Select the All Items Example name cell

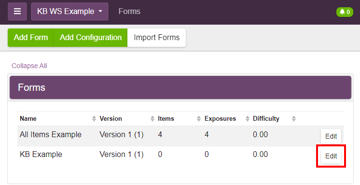[x=51, y=134]
